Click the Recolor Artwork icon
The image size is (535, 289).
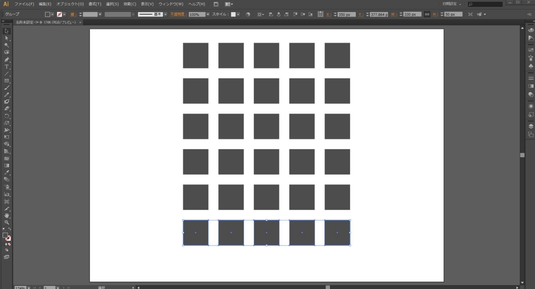pos(248,14)
